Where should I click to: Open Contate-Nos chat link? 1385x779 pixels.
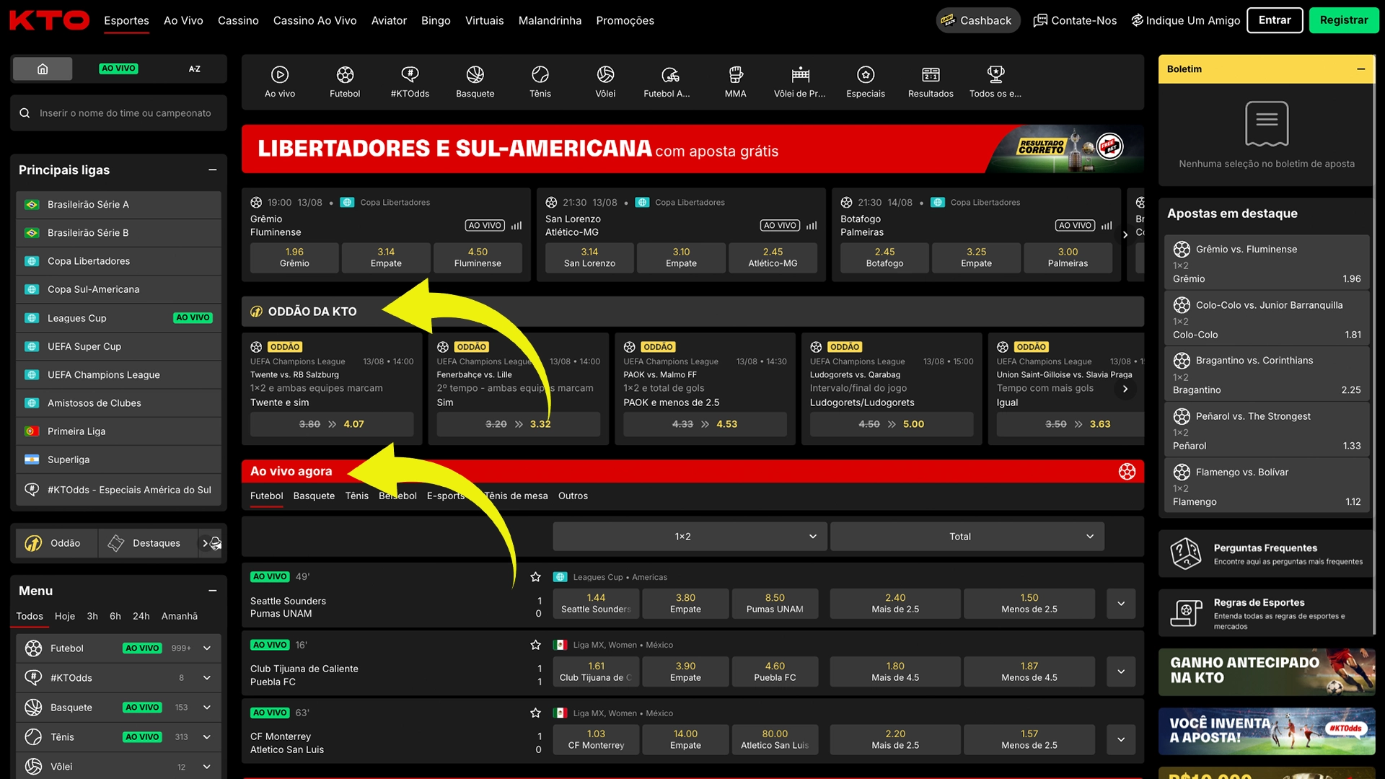point(1075,20)
